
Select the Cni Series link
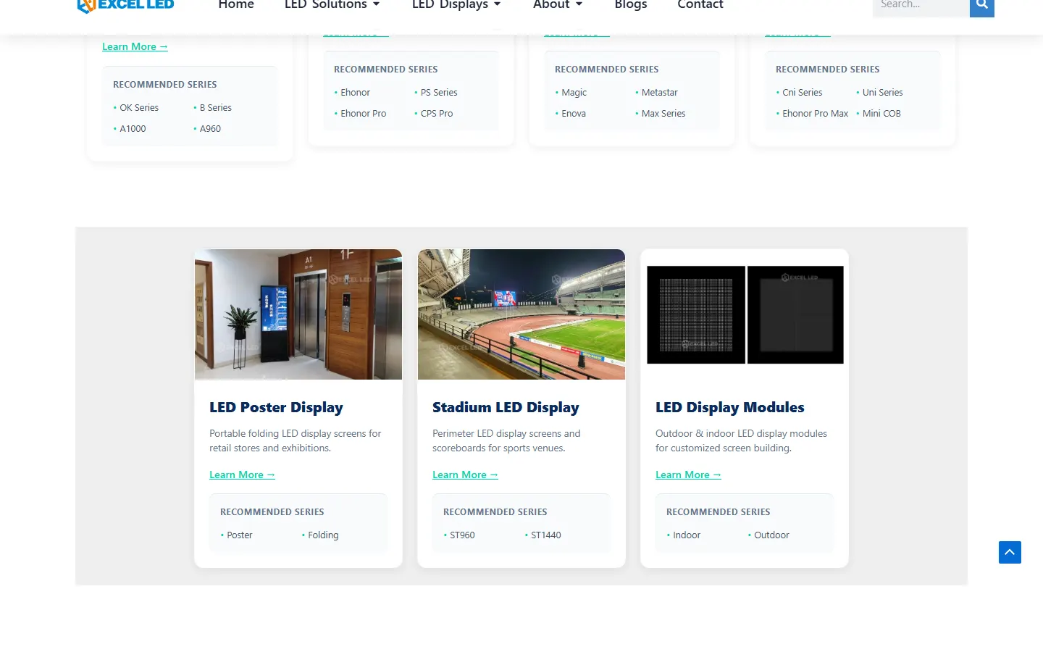pyautogui.click(x=802, y=92)
